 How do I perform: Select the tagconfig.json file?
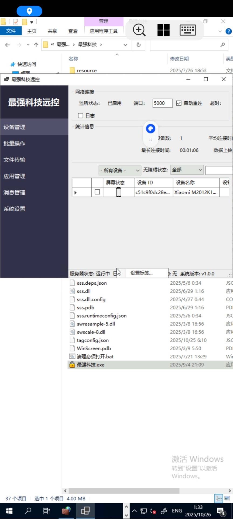point(93,340)
